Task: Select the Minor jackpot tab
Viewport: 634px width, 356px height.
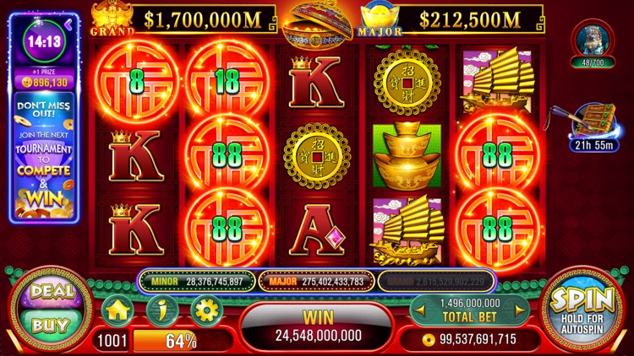Action: pyautogui.click(x=197, y=281)
